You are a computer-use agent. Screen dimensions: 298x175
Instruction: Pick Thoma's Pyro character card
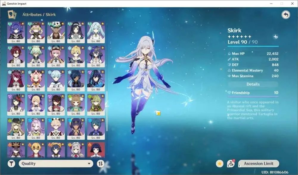(x=36, y=150)
